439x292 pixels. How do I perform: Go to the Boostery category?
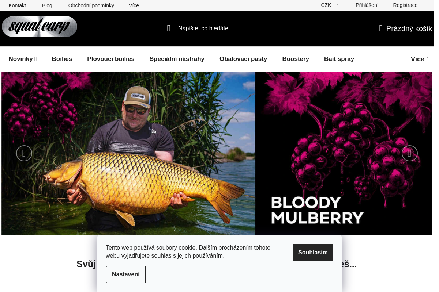coord(296,59)
